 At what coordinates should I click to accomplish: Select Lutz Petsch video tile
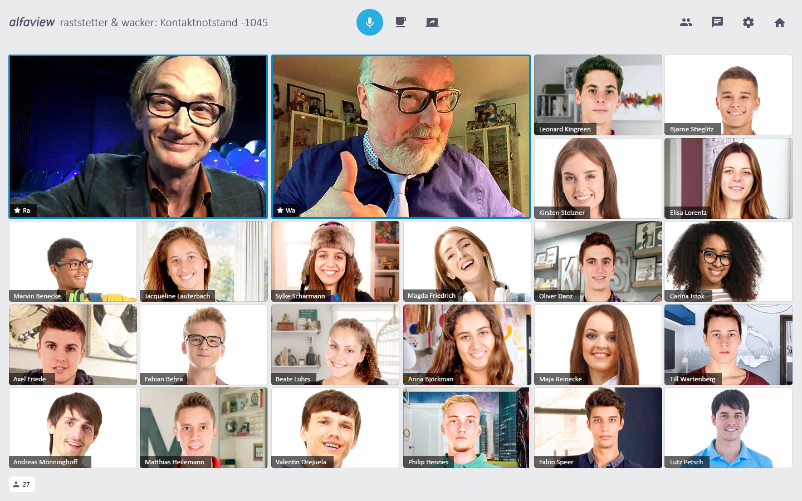pyautogui.click(x=728, y=428)
